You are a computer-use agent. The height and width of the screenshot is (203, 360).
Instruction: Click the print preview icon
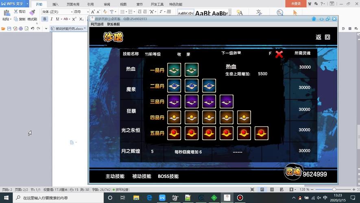26,29
